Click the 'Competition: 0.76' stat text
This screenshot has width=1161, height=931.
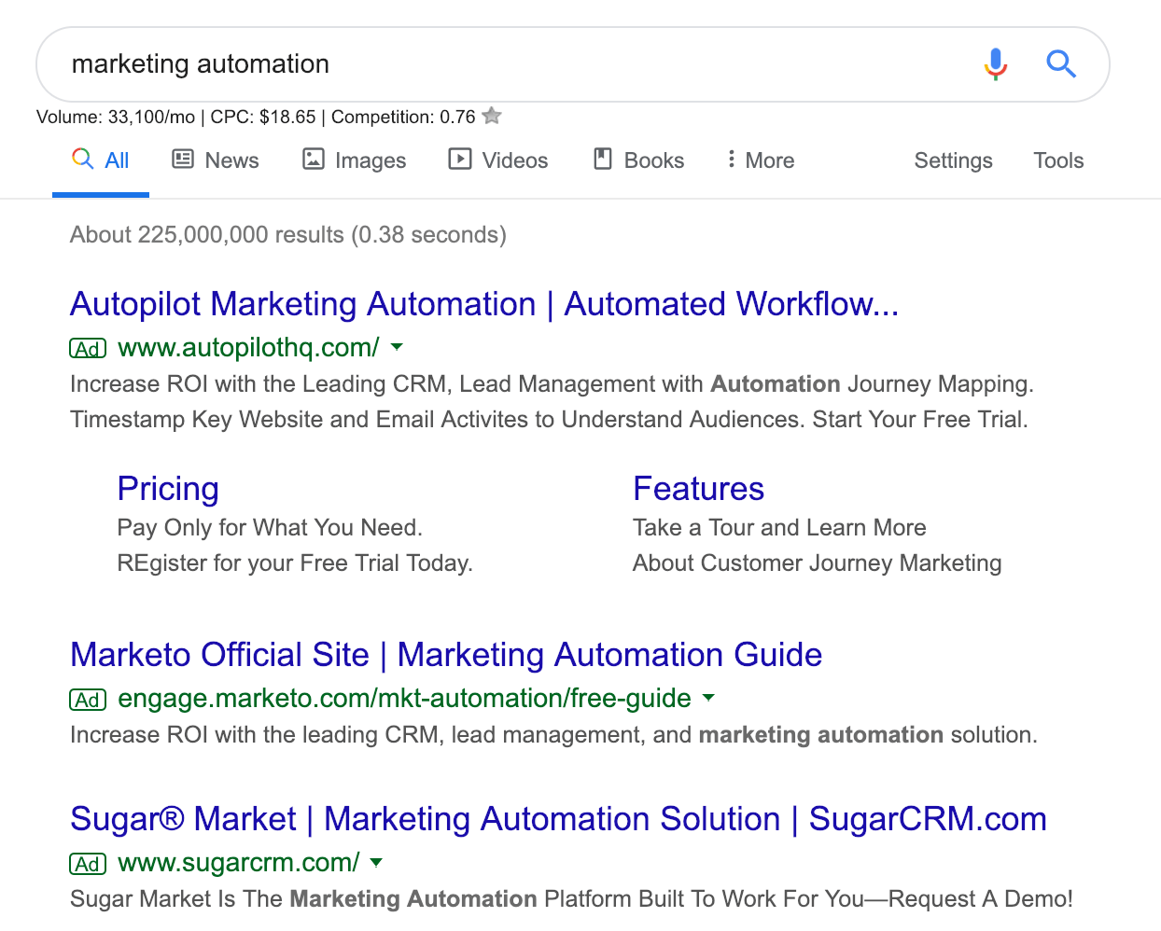tap(403, 117)
